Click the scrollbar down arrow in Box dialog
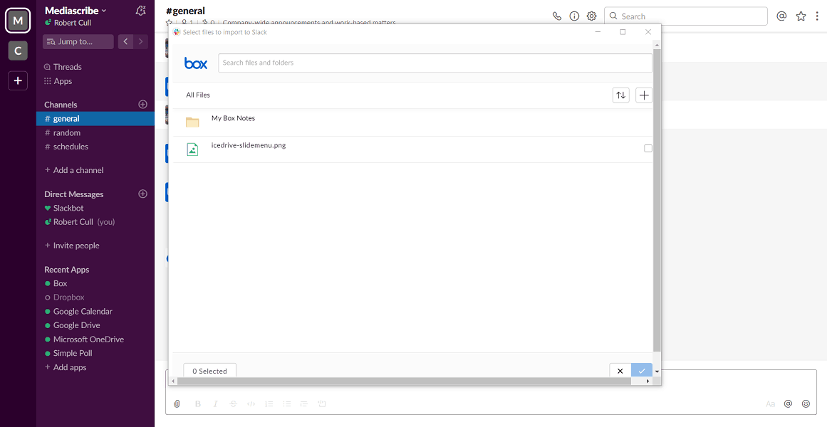 657,371
